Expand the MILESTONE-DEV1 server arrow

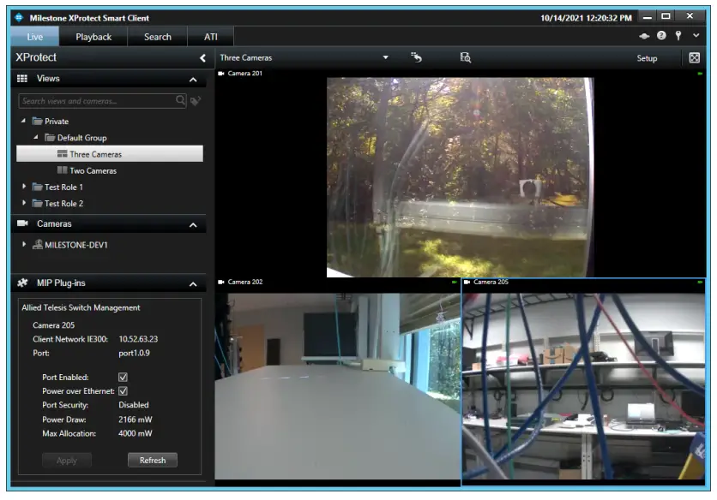[x=24, y=244]
